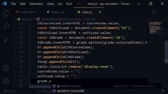Image resolution: width=168 pixels, height=94 pixels.
Task: Open the Go menu
Action: [60, 4]
